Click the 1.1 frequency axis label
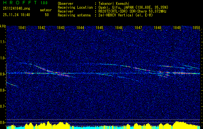Image resolution: width=203 pixels, height=129 pixels. [3, 42]
